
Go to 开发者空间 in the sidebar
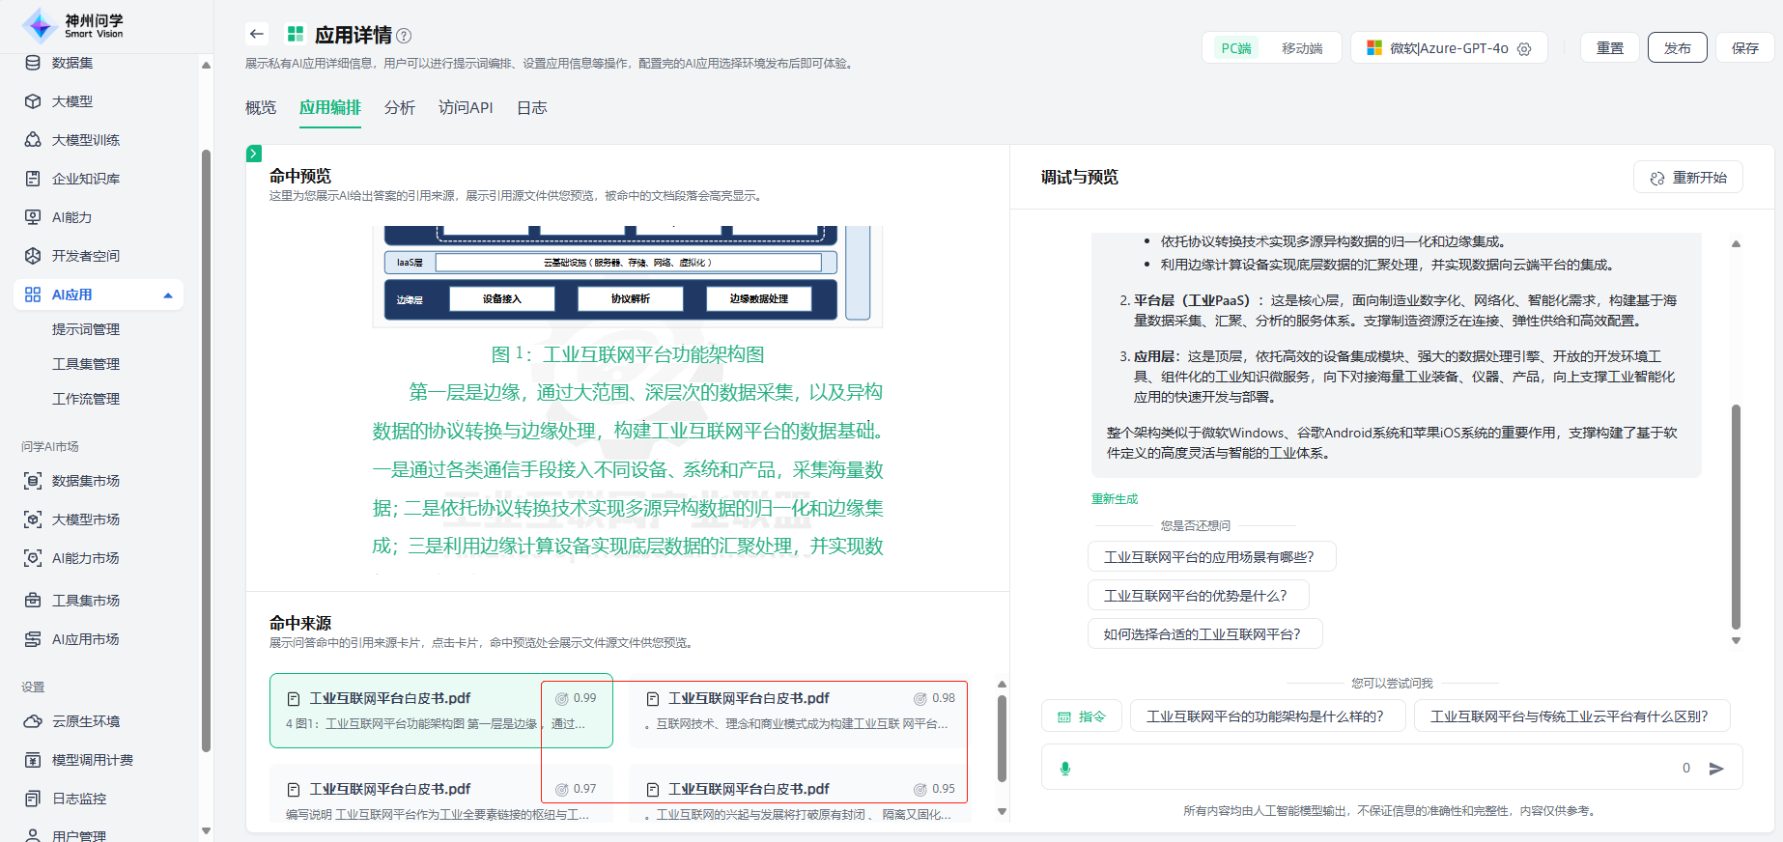click(85, 256)
